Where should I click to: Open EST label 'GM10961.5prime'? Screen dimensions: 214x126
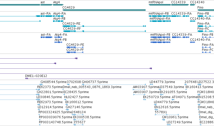[x=175, y=117]
